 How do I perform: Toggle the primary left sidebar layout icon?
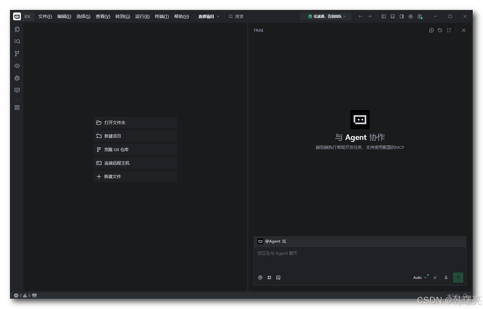point(384,16)
